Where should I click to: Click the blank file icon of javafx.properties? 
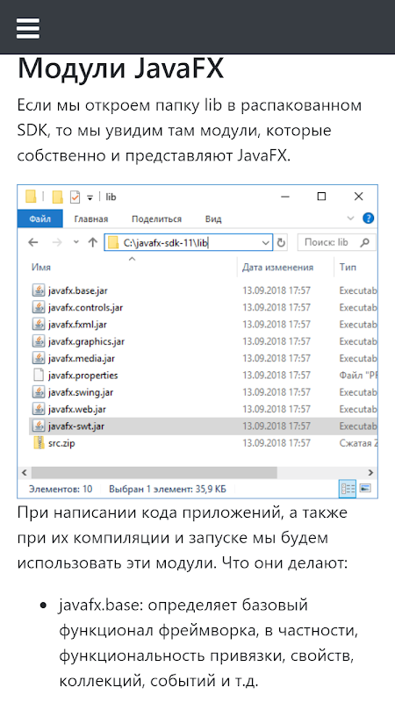tap(39, 376)
